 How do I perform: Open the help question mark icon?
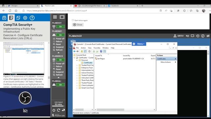tap(32, 18)
